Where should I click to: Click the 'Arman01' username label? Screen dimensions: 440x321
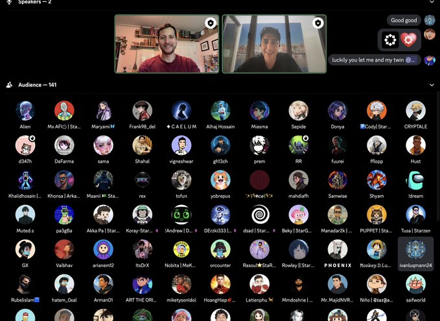click(x=103, y=300)
